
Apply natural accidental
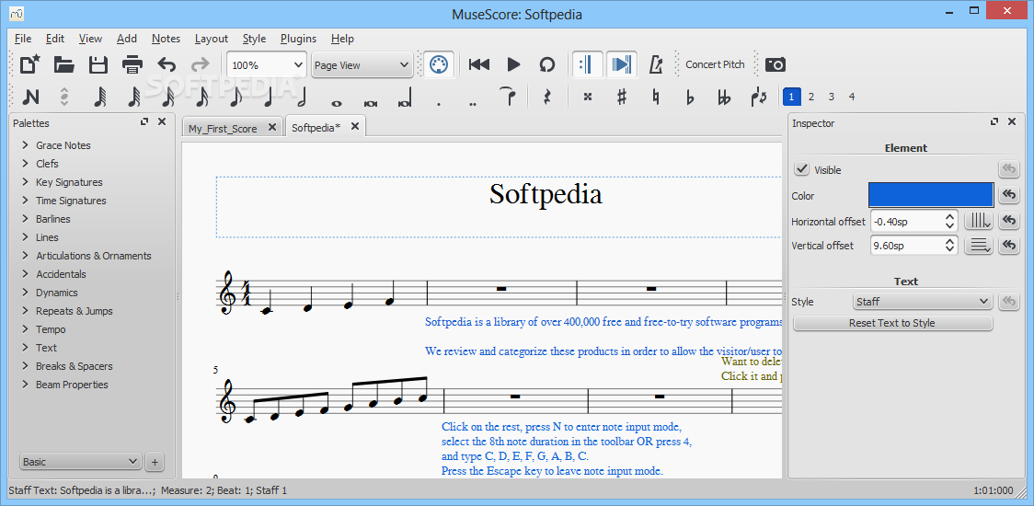656,97
